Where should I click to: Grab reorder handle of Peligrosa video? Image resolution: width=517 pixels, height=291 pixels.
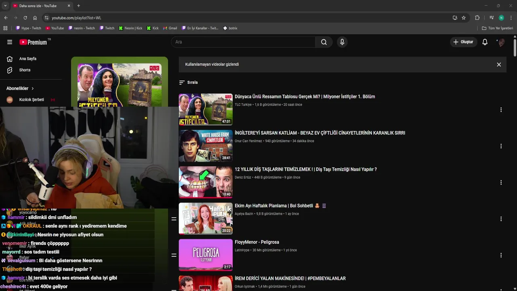point(174,255)
